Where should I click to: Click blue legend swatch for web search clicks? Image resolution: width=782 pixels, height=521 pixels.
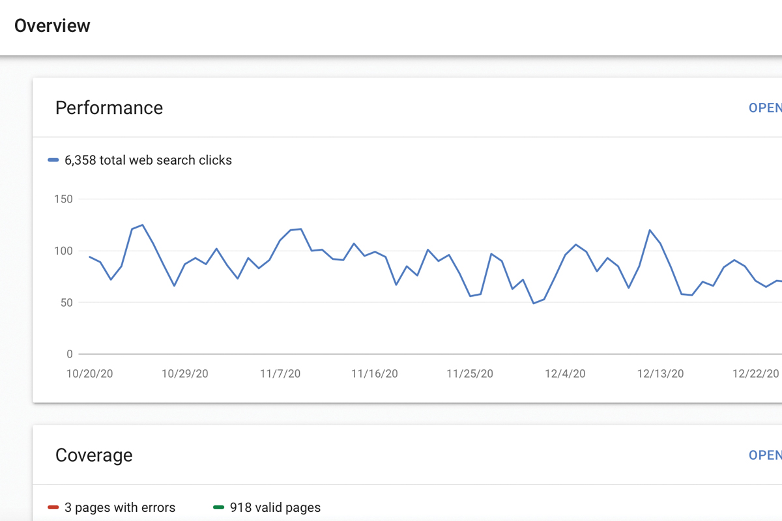click(x=53, y=160)
